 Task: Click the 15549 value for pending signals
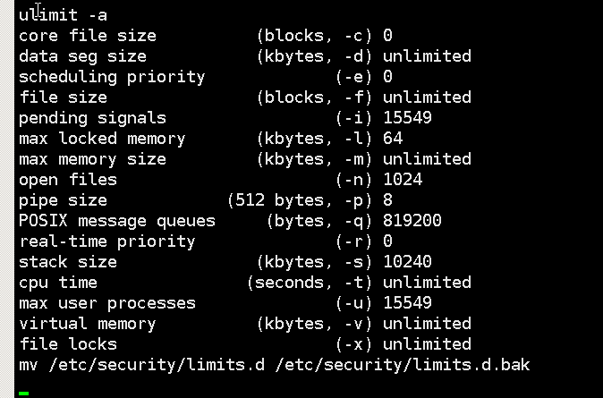(x=407, y=118)
